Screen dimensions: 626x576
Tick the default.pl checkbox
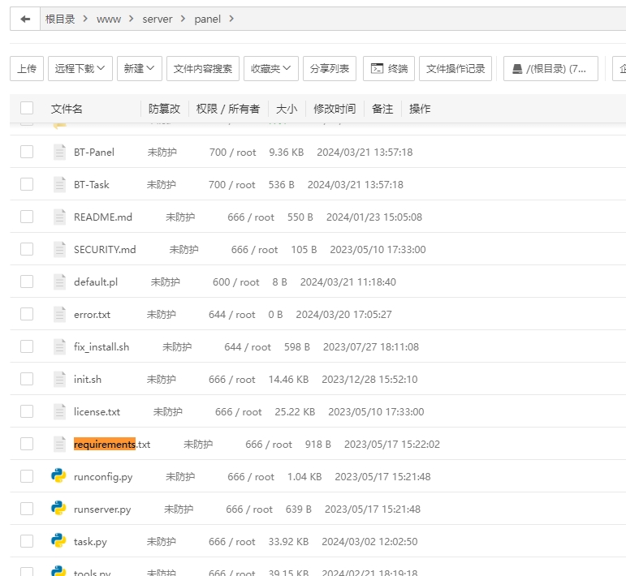coord(27,282)
